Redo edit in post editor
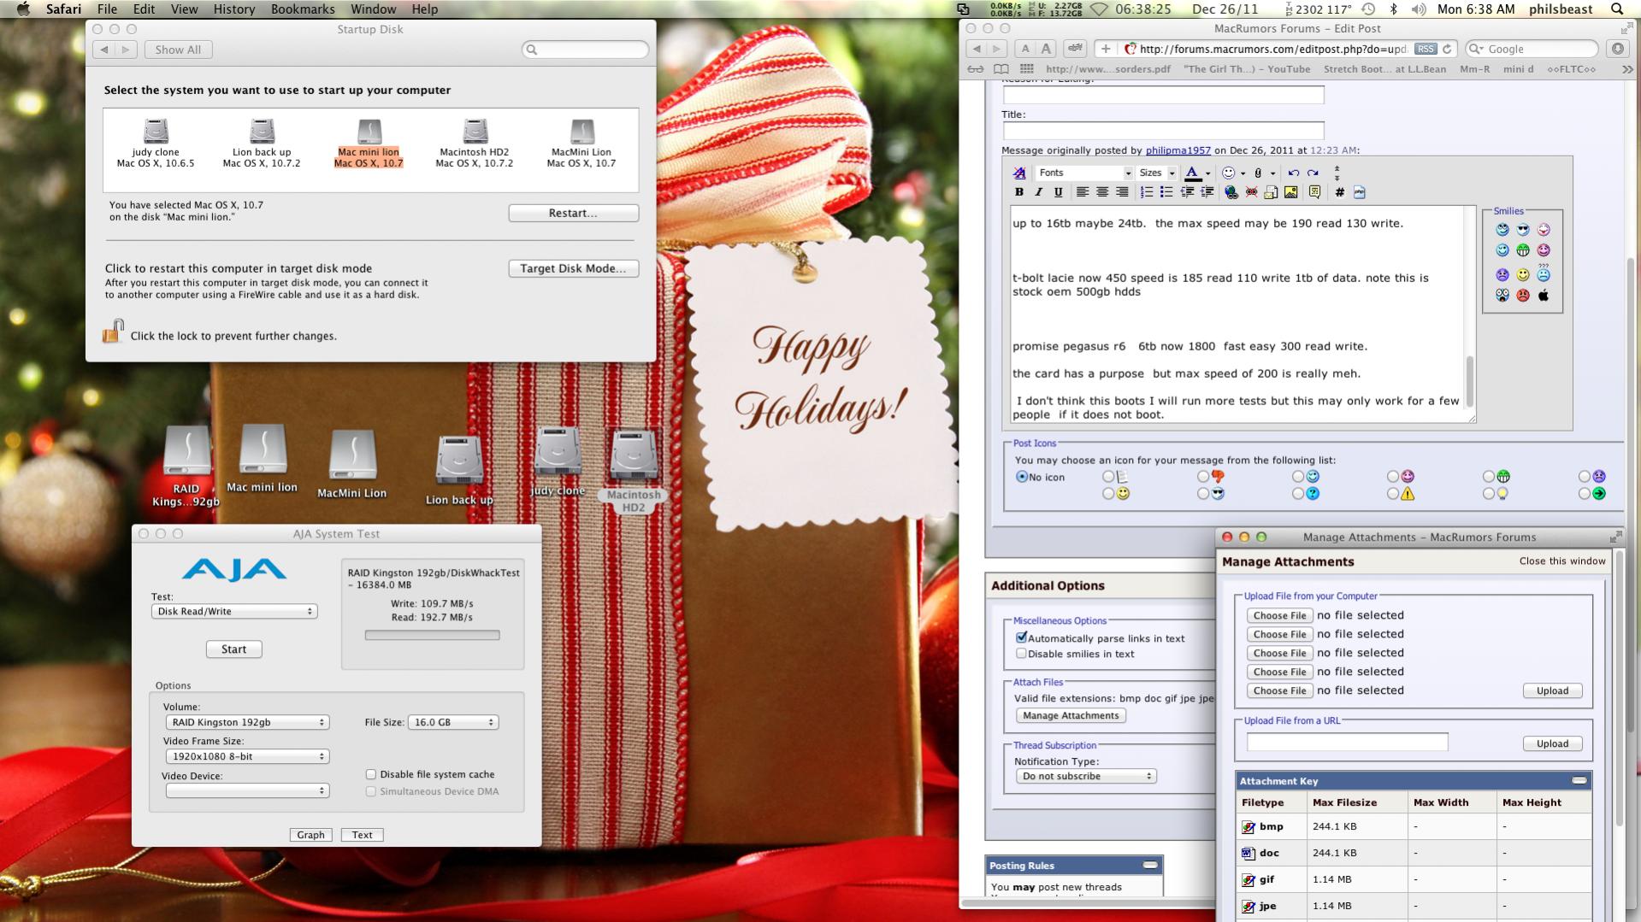 (1313, 173)
